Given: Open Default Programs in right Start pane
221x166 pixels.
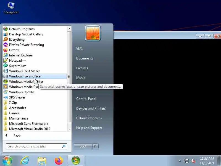Looking at the screenshot, I should 89,118.
